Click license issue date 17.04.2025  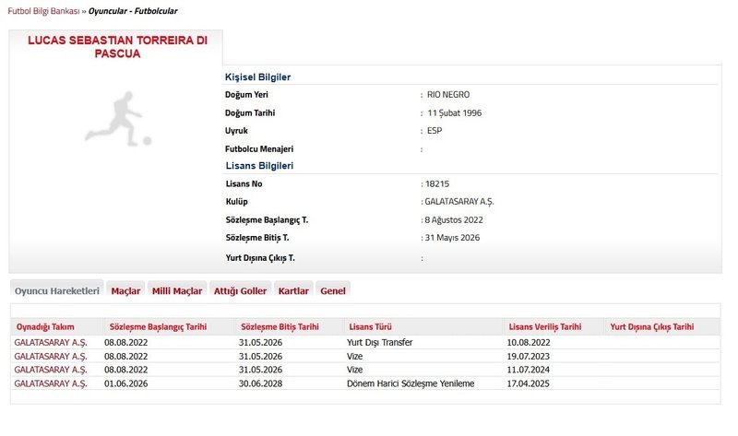coord(528,383)
